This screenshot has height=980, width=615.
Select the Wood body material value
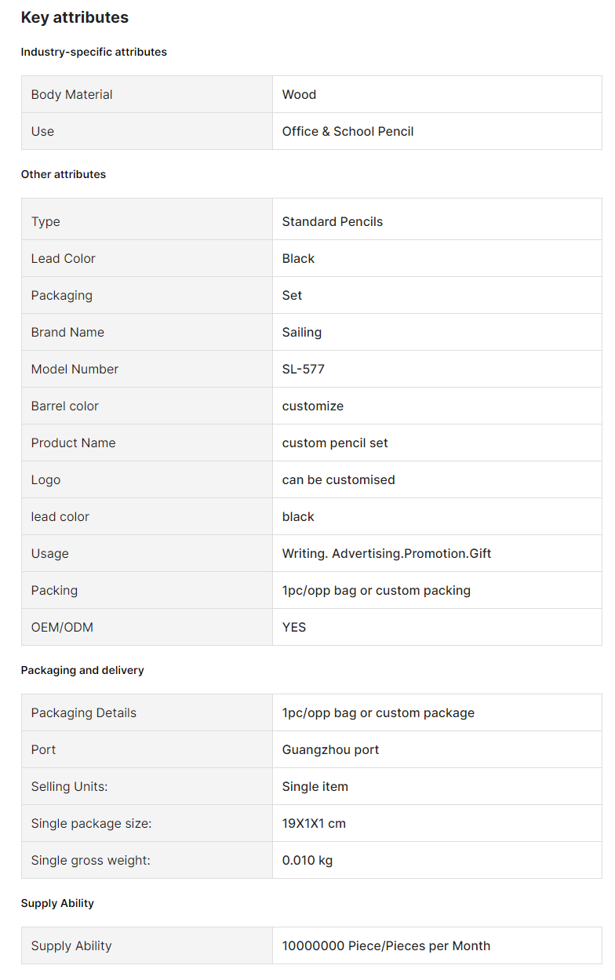[299, 94]
